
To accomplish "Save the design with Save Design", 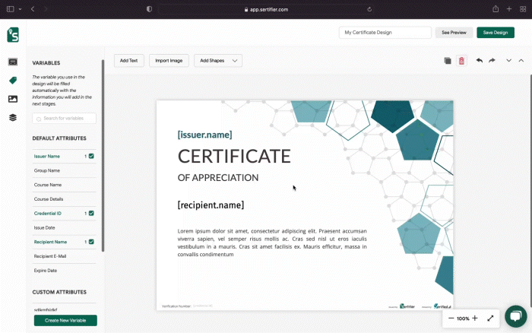I will coord(496,33).
